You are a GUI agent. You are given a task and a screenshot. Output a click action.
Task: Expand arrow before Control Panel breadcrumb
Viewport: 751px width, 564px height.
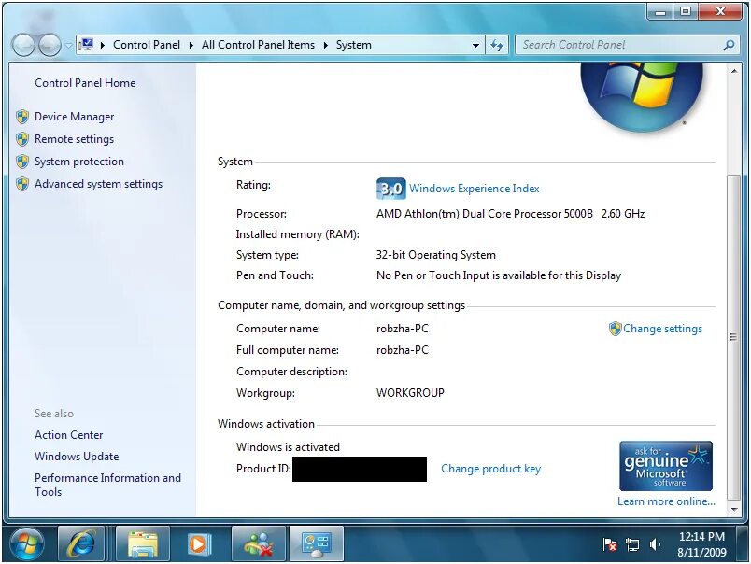(103, 45)
